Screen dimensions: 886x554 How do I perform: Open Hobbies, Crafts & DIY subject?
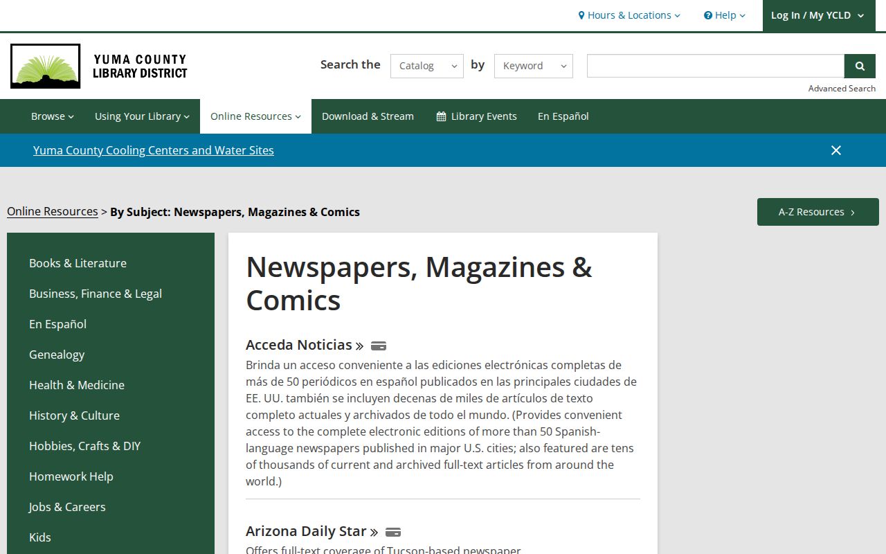(84, 446)
